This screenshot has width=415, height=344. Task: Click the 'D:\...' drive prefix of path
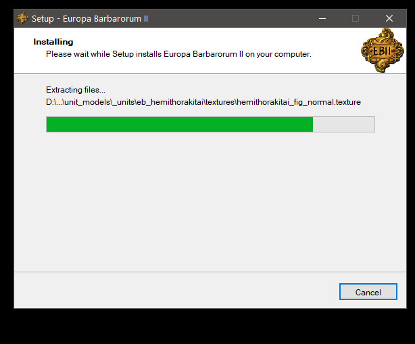click(53, 102)
